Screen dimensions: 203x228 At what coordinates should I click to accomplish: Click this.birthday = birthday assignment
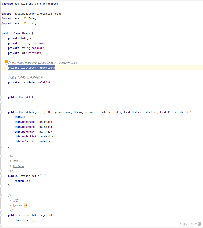coord(34,132)
